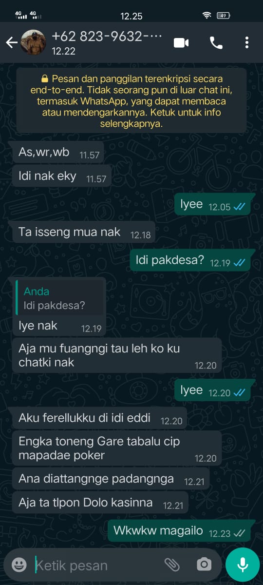Tap the Wi-Fi icon in status bar
The width and height of the screenshot is (263, 585).
(207, 16)
